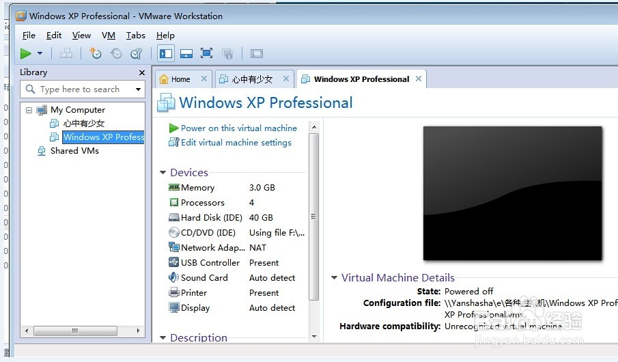Click the Send Ctrl+Alt+Del toolbar icon

coord(66,53)
